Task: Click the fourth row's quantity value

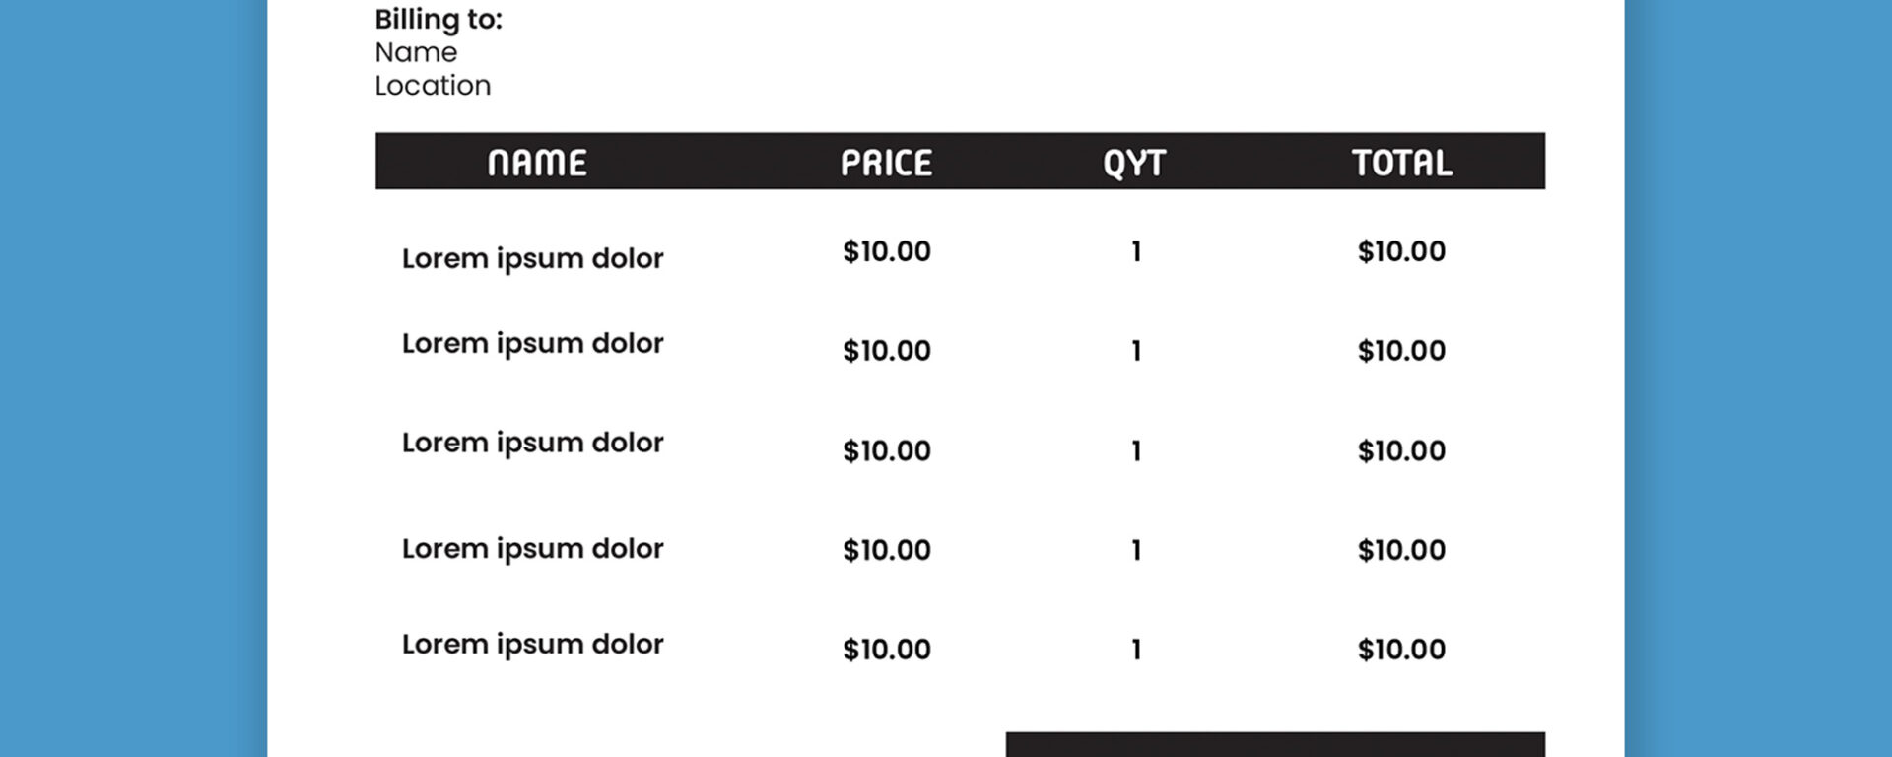Action: [1136, 550]
